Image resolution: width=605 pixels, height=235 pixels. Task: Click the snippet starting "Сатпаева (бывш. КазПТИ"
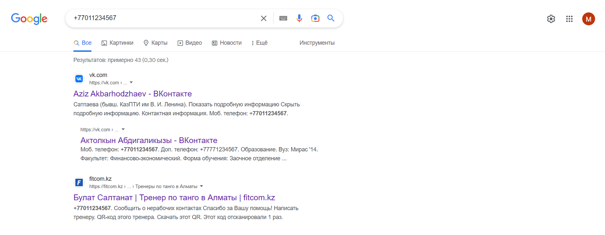coord(187,109)
